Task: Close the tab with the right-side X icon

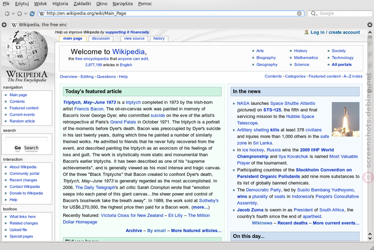Action: pyautogui.click(x=370, y=25)
